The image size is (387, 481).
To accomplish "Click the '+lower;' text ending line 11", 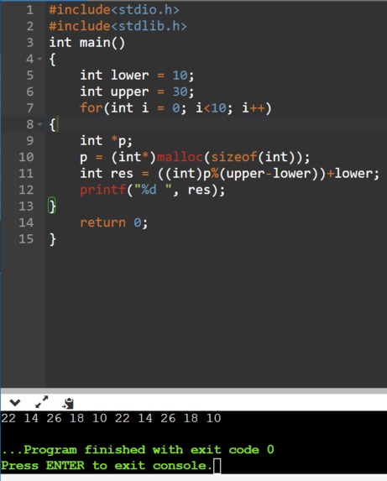I will click(353, 174).
